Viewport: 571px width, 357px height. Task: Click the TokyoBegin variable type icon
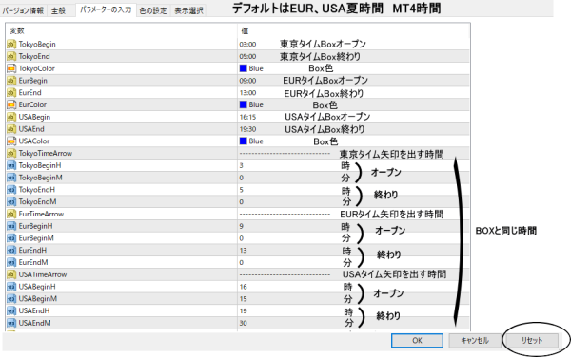point(11,45)
